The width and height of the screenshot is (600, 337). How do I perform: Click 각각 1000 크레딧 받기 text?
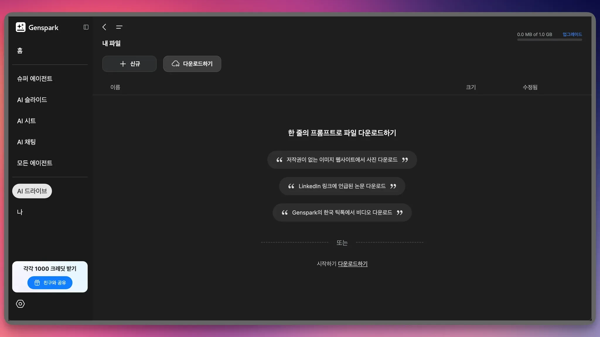50,268
